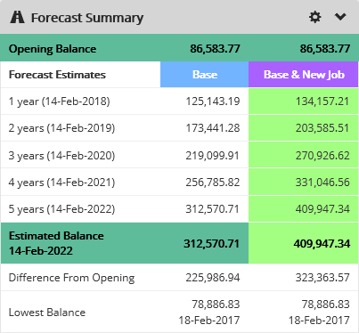The image size is (359, 333).
Task: Click the New Job value 203,585.51
Action: pos(322,128)
